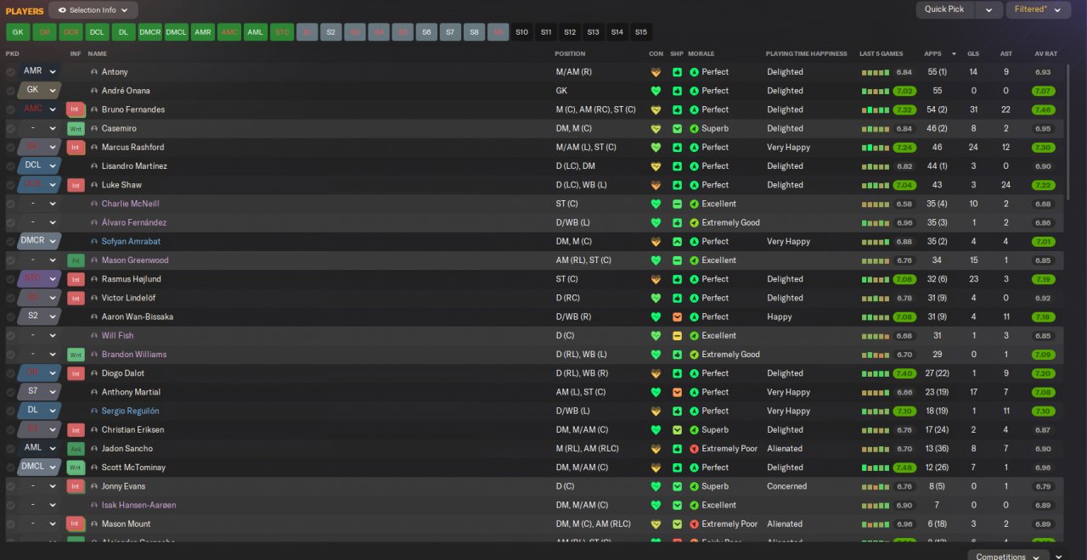Select the S2 substitute slot pill
The height and width of the screenshot is (560, 1087).
pos(331,32)
